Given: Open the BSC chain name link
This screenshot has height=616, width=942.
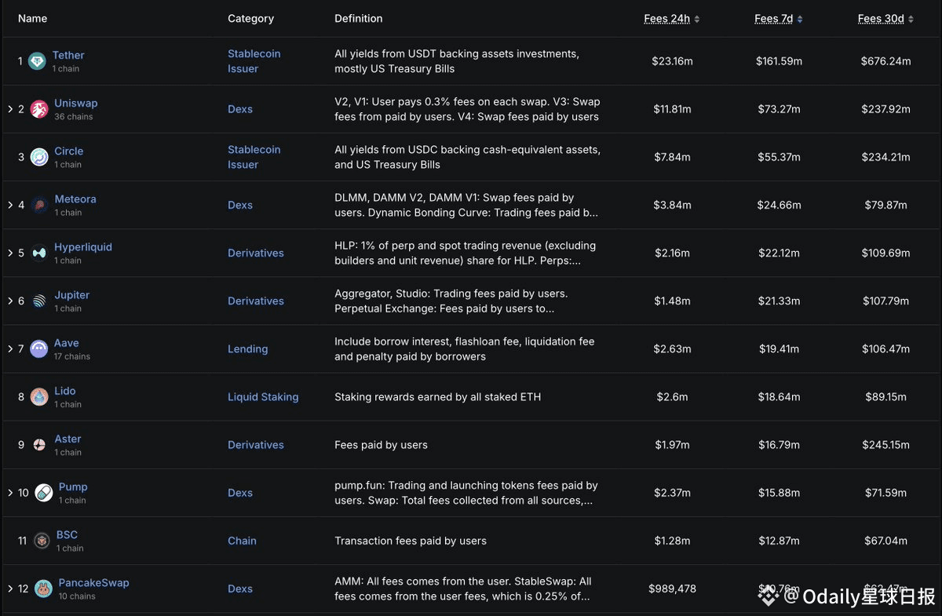Looking at the screenshot, I should [x=67, y=534].
